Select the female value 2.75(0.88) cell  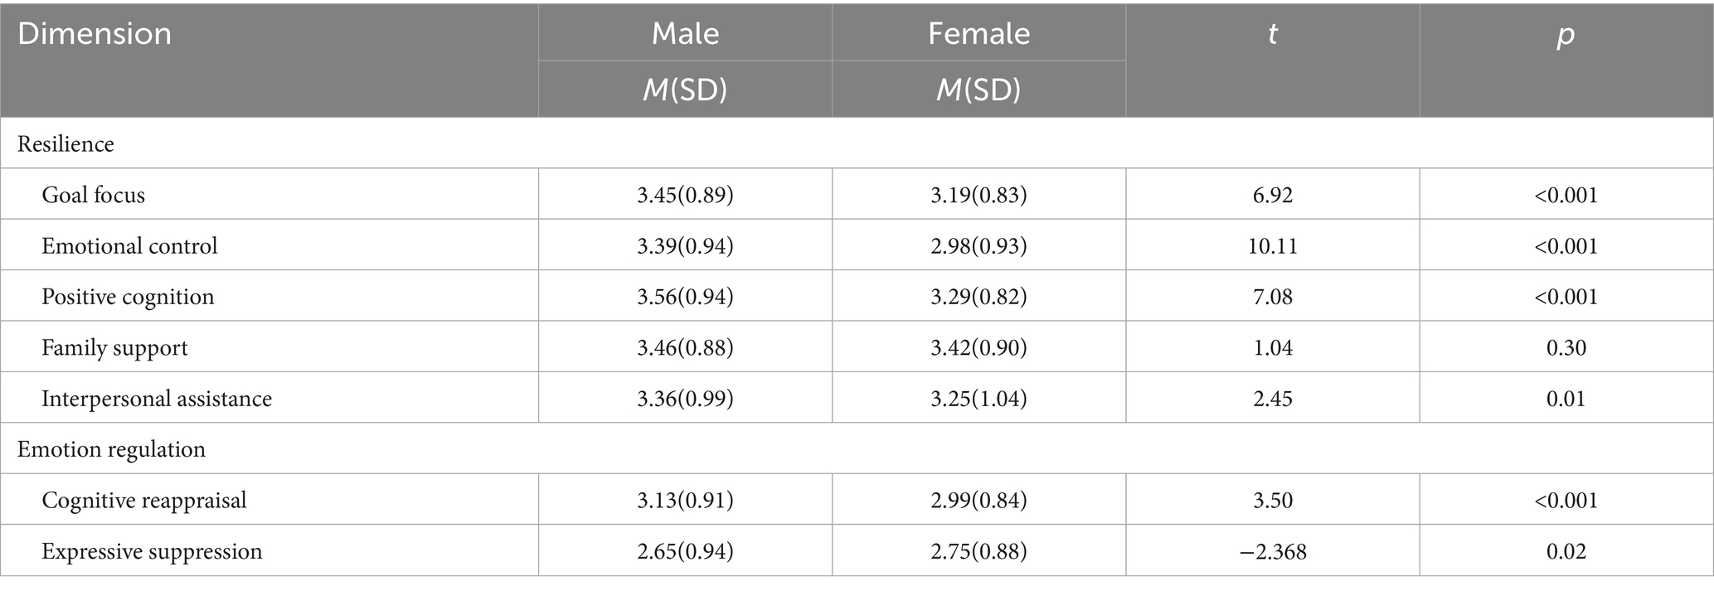pyautogui.click(x=978, y=551)
